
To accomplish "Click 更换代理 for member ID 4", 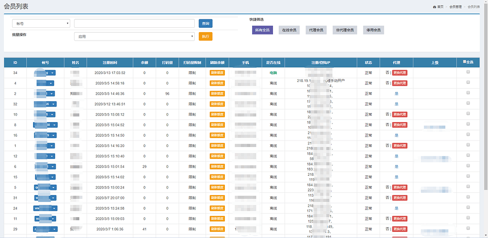I will pyautogui.click(x=399, y=83).
